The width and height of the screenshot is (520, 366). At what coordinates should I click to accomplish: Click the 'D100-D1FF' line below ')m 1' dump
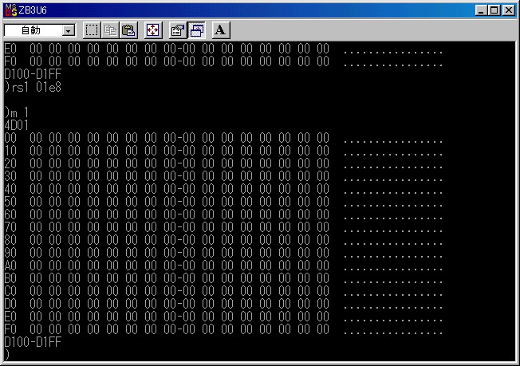(33, 342)
